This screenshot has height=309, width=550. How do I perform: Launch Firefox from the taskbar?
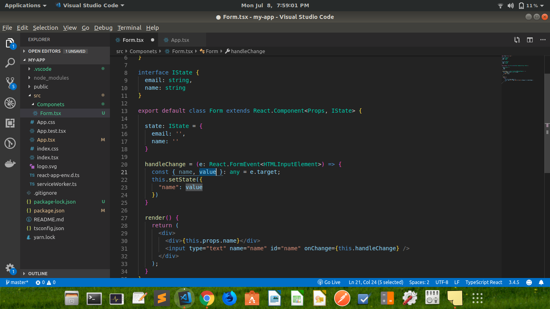coord(229,299)
